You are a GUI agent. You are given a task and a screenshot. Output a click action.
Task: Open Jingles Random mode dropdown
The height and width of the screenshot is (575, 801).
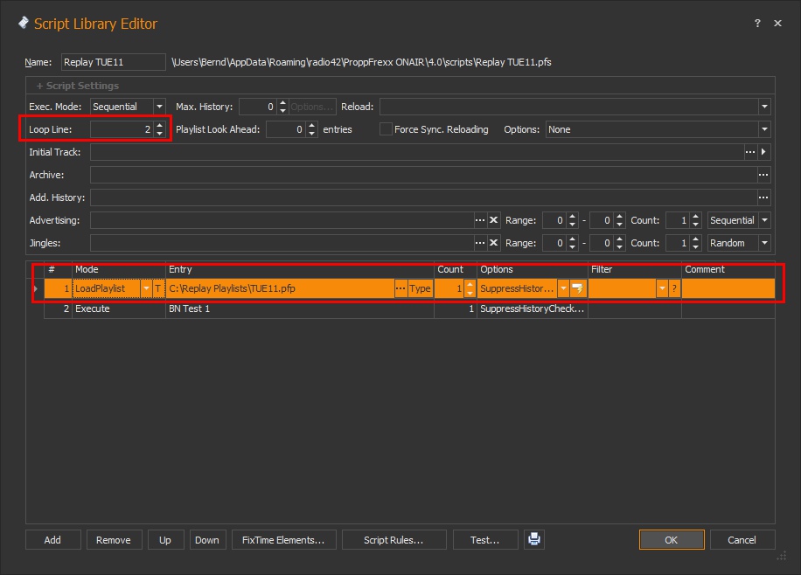pyautogui.click(x=764, y=243)
